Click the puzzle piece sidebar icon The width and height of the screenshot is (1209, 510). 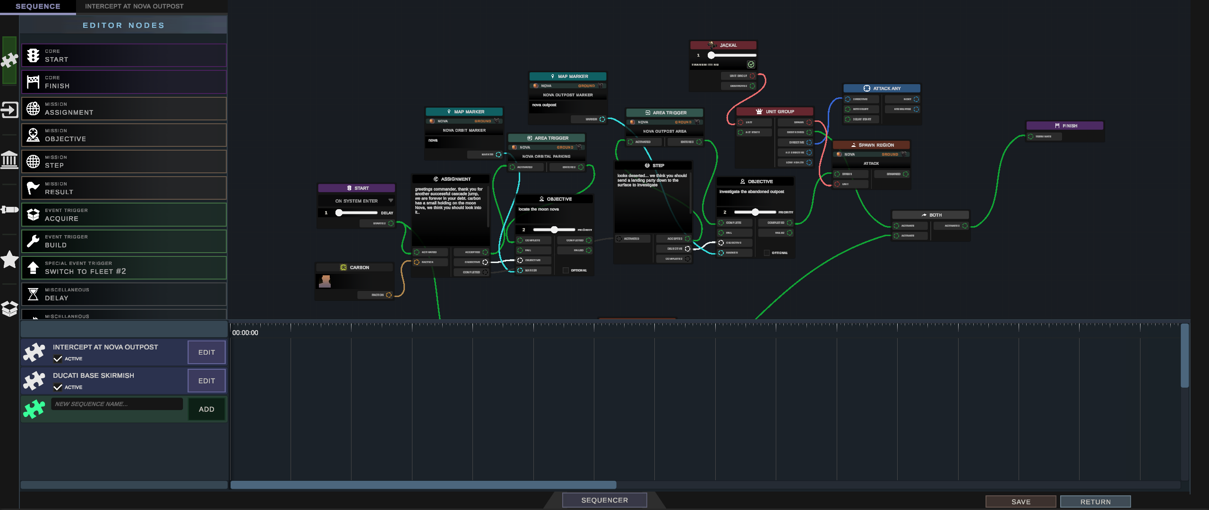(9, 60)
